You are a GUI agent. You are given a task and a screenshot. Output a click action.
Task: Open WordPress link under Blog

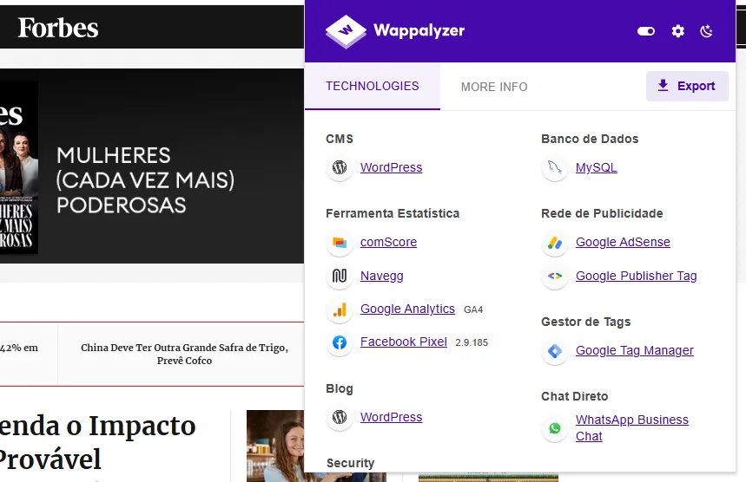tap(391, 417)
